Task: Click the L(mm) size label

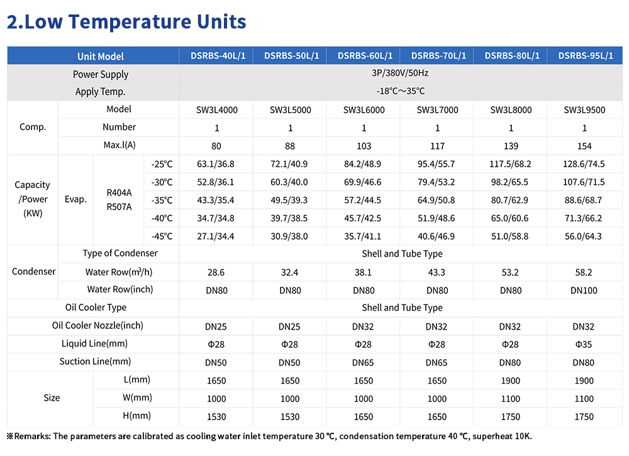Action: click(x=136, y=380)
